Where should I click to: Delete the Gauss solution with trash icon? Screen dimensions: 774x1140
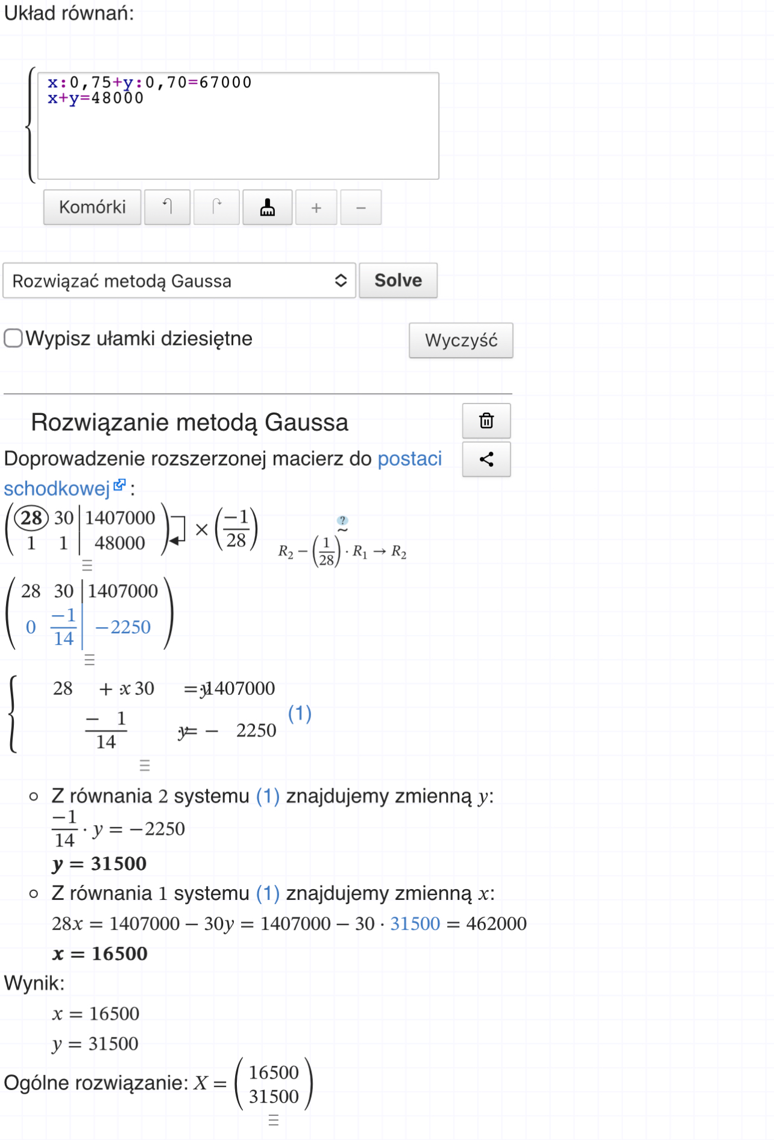point(486,421)
